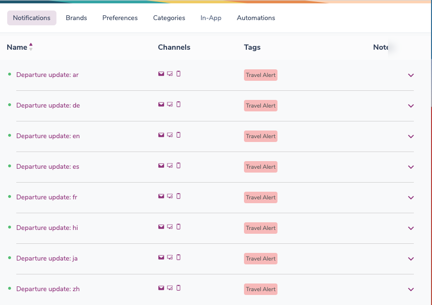Expand the Departure update: en row

pos(410,136)
